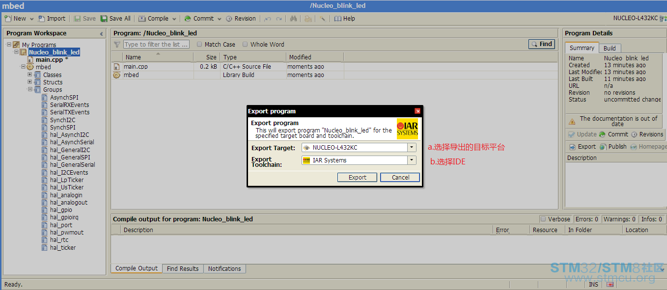Select main.cpp in the workspace tree
The width and height of the screenshot is (667, 290).
[x=49, y=60]
